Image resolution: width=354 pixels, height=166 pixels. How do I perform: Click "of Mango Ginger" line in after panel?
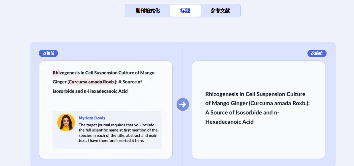coord(257,103)
